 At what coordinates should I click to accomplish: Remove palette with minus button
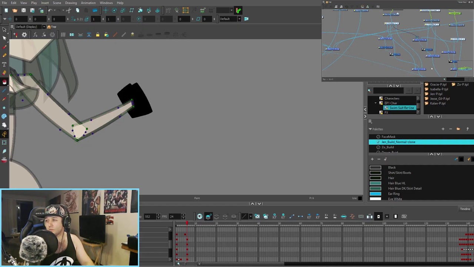click(x=450, y=129)
